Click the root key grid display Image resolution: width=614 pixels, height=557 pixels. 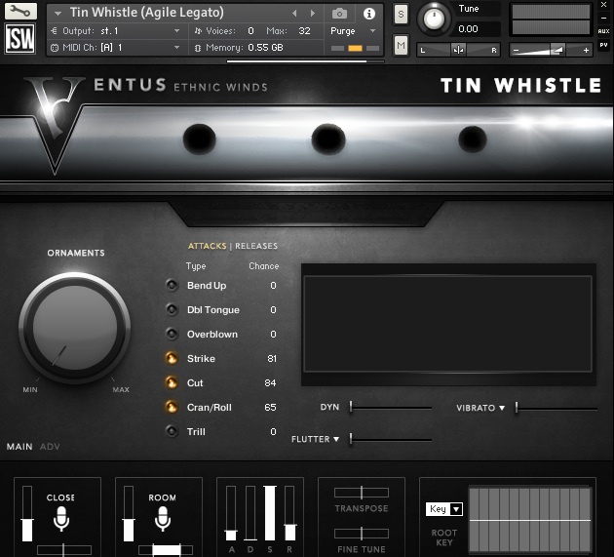click(x=530, y=520)
